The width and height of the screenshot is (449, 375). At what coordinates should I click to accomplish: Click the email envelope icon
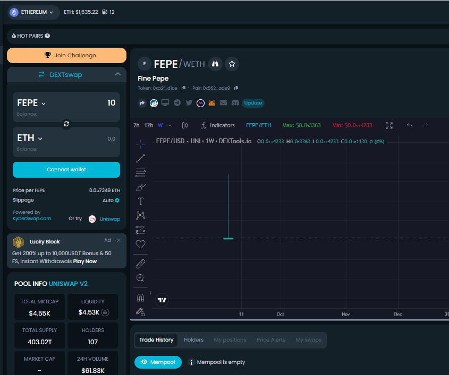point(223,102)
